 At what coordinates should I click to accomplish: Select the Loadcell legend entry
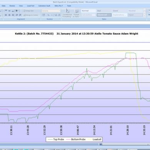coord(95,139)
